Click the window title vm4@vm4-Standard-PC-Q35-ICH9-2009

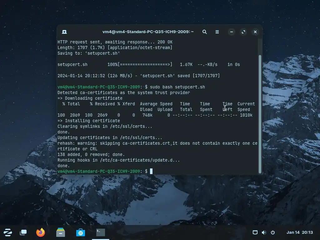click(x=148, y=32)
